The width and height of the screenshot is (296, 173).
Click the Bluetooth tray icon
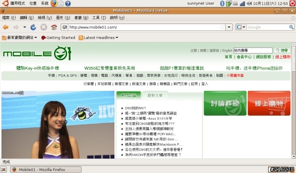tap(222, 3)
